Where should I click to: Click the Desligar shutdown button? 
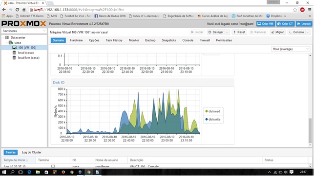[216, 32]
